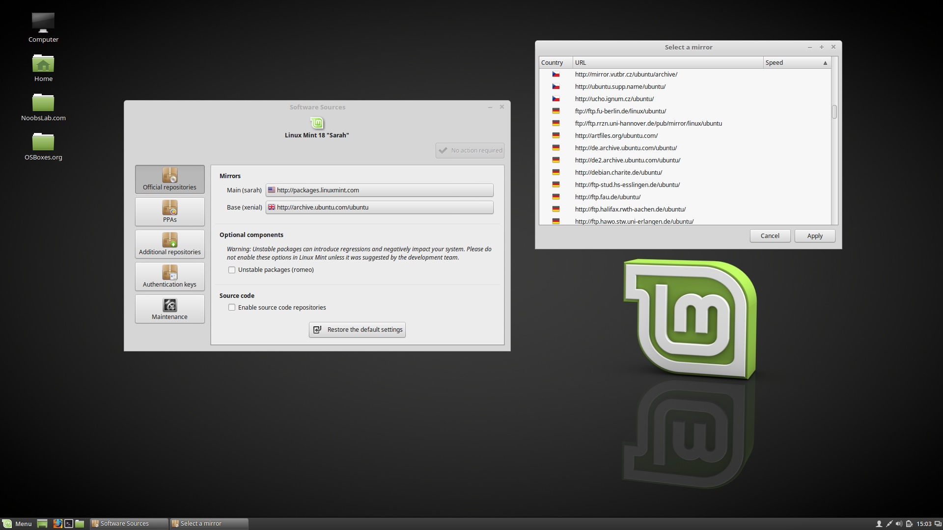Viewport: 943px width, 530px height.
Task: Open the terminal from the taskbar
Action: [x=68, y=523]
